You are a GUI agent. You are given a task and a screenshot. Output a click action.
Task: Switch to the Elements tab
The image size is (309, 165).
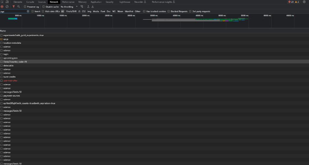(x=18, y=2)
